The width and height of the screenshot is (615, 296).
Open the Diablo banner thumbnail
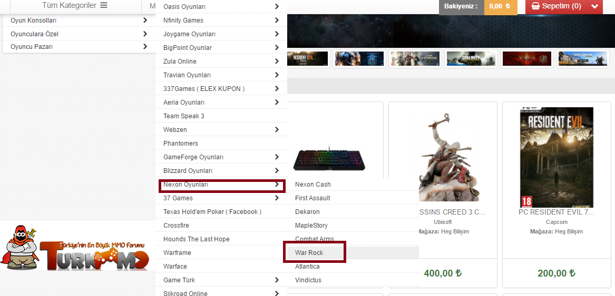coord(527,59)
